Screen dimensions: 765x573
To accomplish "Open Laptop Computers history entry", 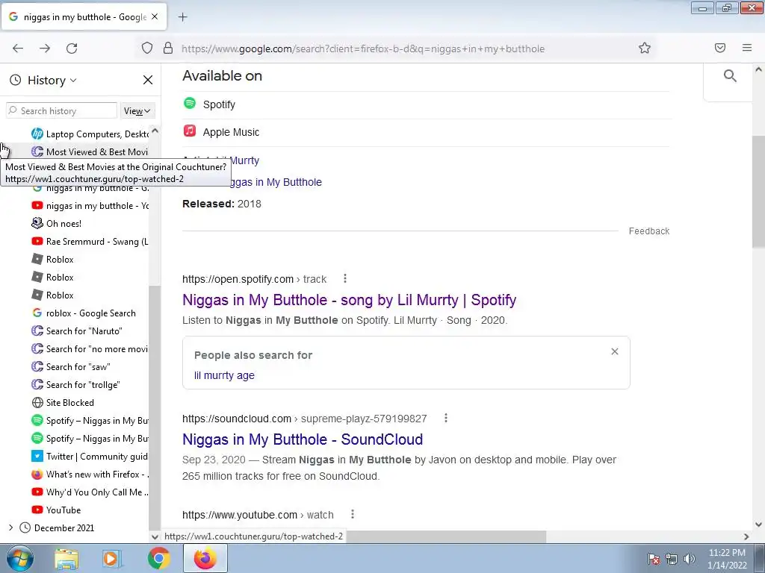I will point(90,134).
